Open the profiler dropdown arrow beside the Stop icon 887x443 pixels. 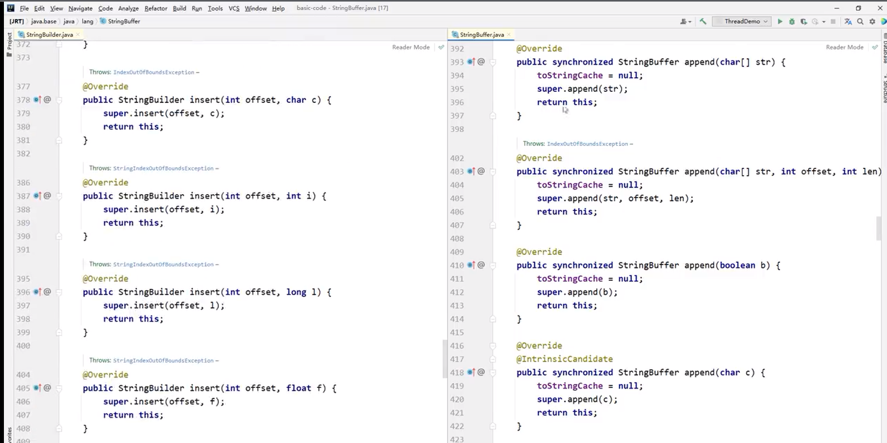(x=823, y=22)
